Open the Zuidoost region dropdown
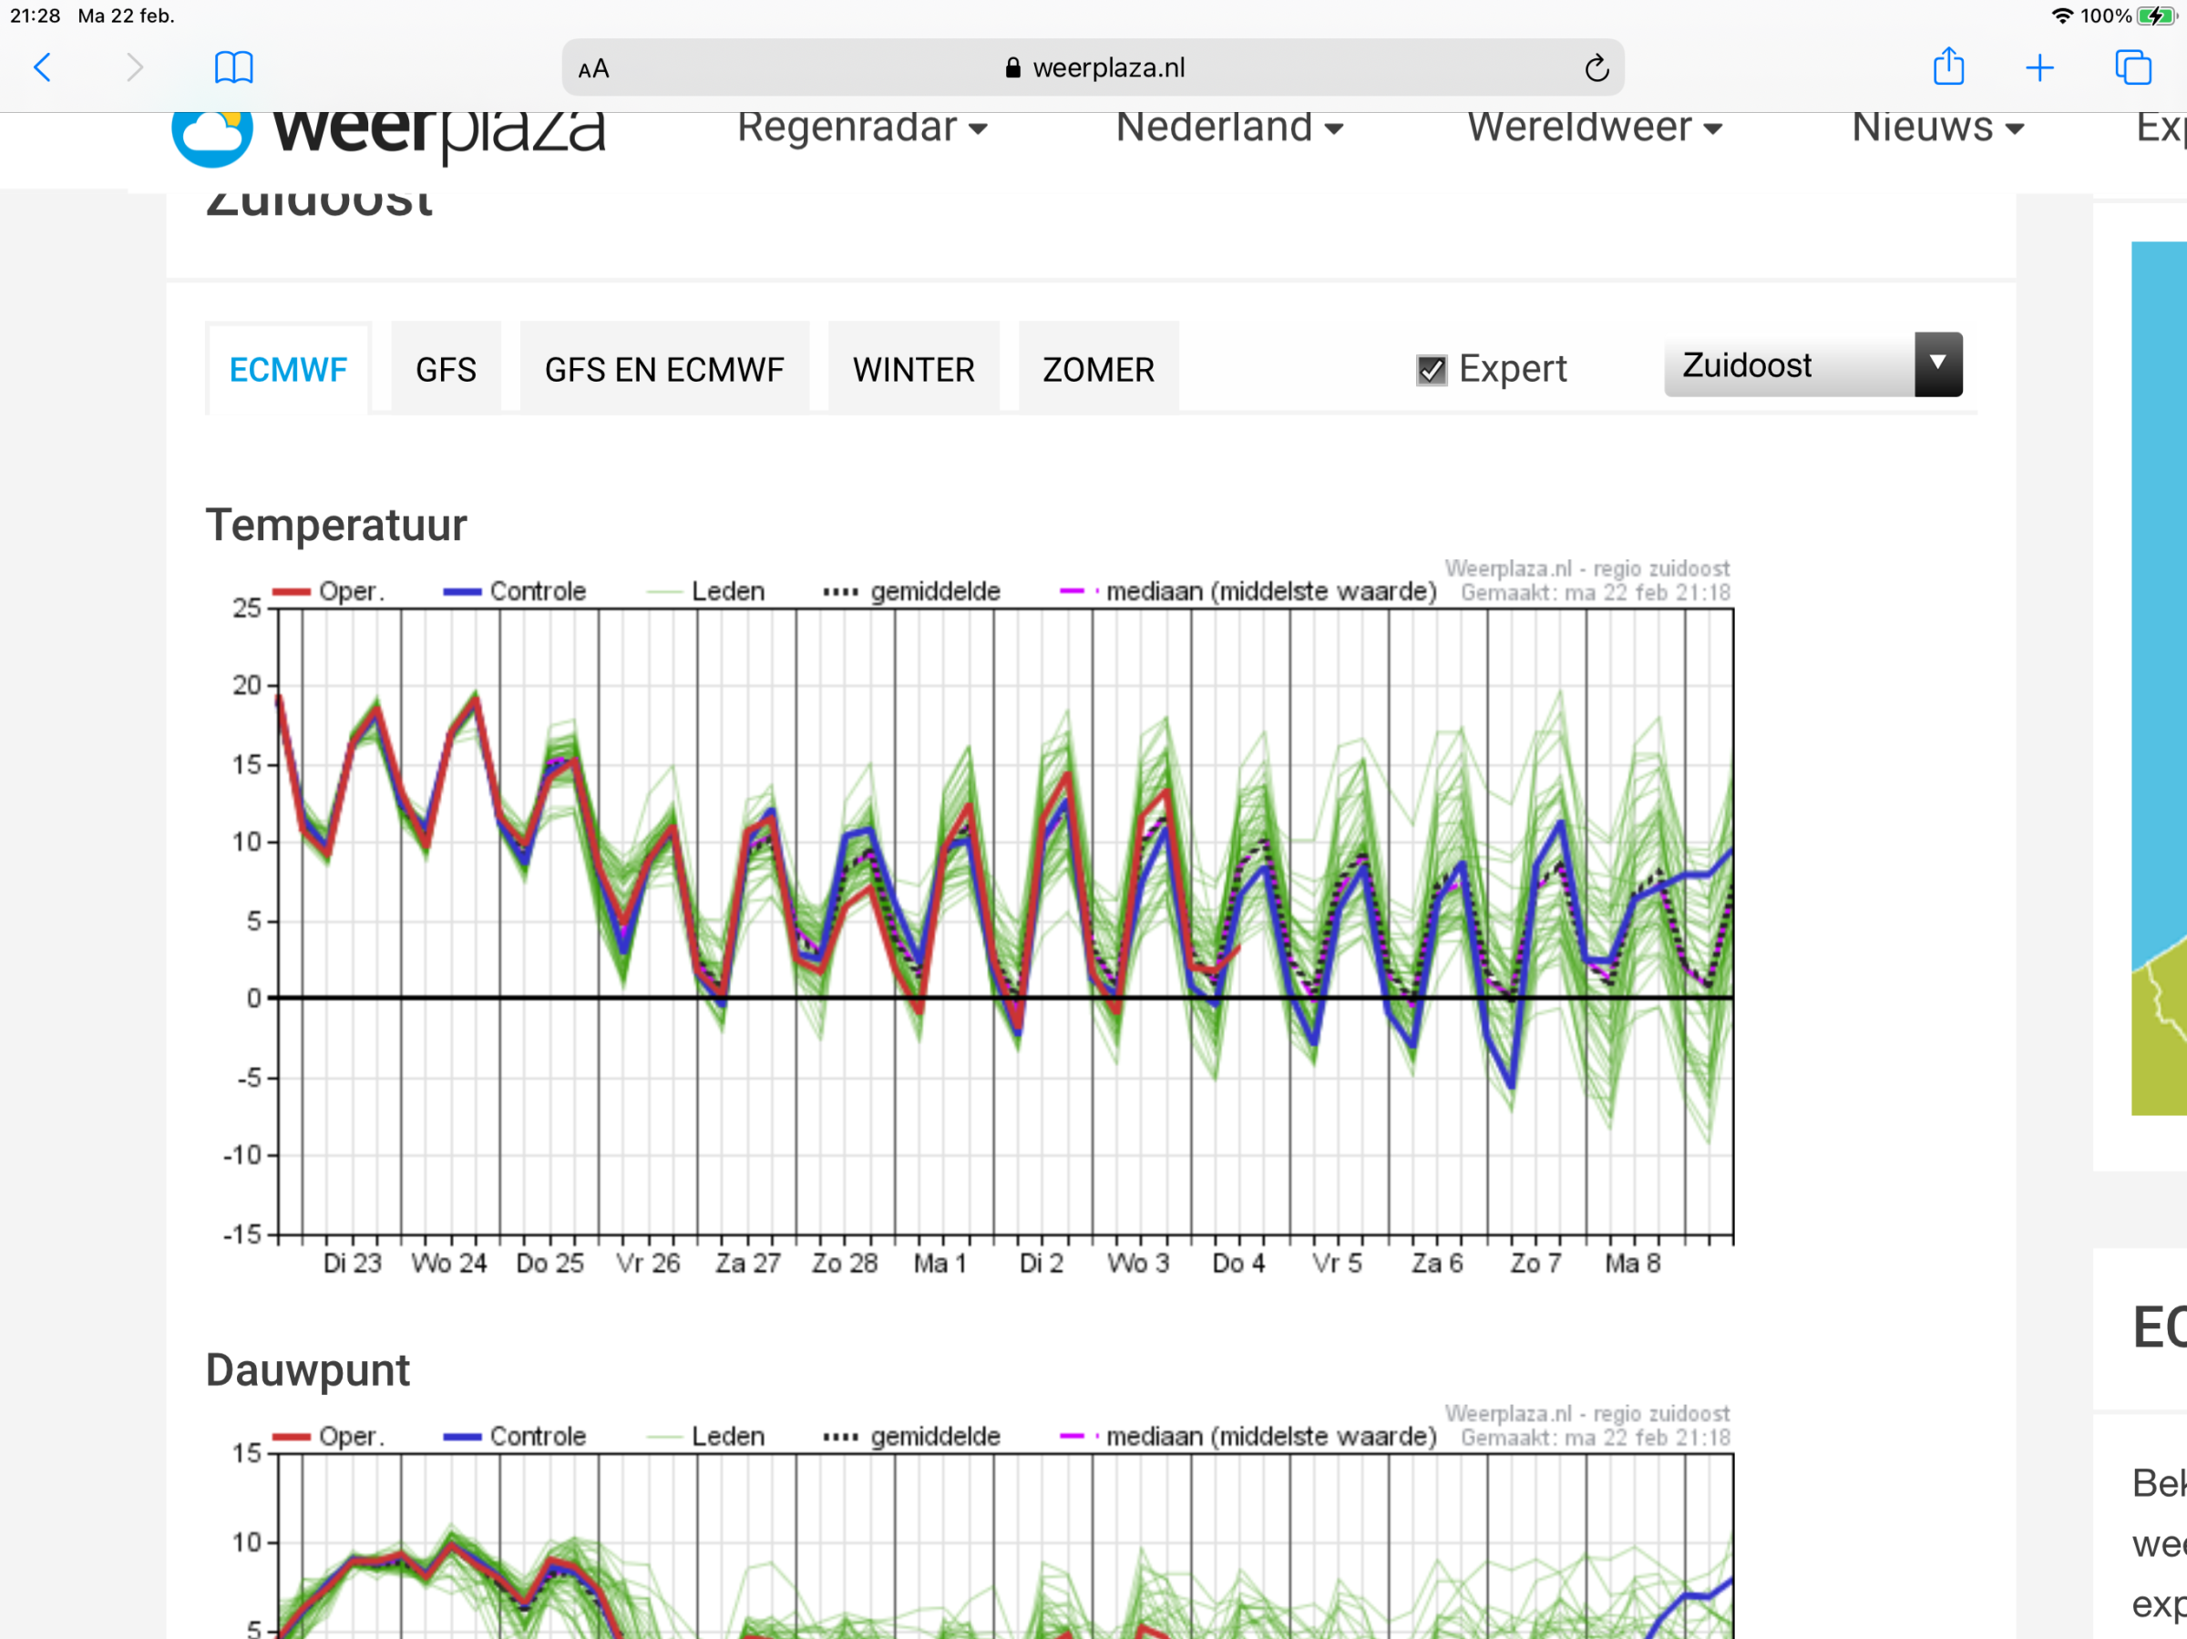The height and width of the screenshot is (1639, 2187). [1812, 364]
